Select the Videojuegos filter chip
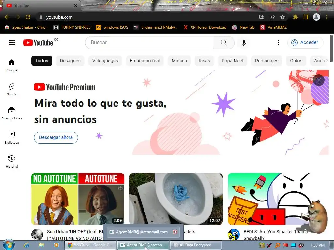The height and width of the screenshot is (250, 334). pyautogui.click(x=105, y=61)
